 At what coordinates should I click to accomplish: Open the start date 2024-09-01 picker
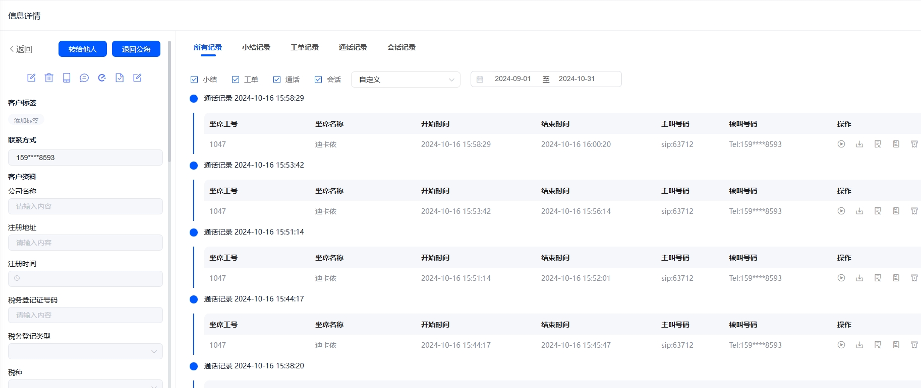click(x=512, y=79)
